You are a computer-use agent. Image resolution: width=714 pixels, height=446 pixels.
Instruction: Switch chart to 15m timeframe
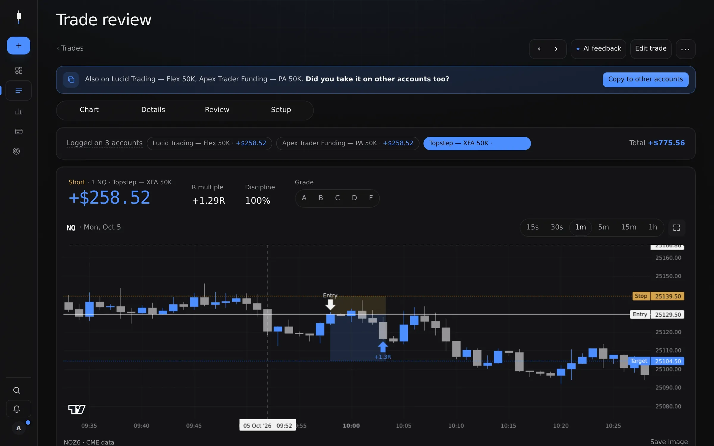pyautogui.click(x=629, y=227)
